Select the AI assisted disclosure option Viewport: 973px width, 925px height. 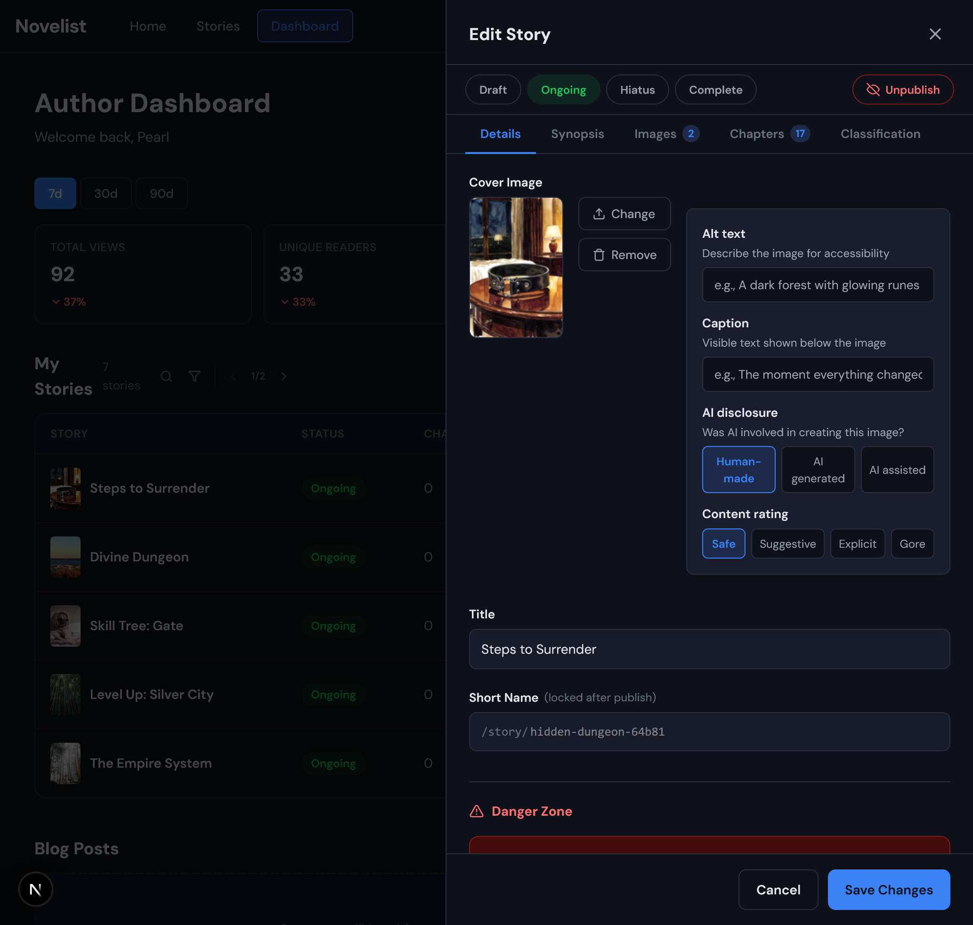[x=897, y=470]
